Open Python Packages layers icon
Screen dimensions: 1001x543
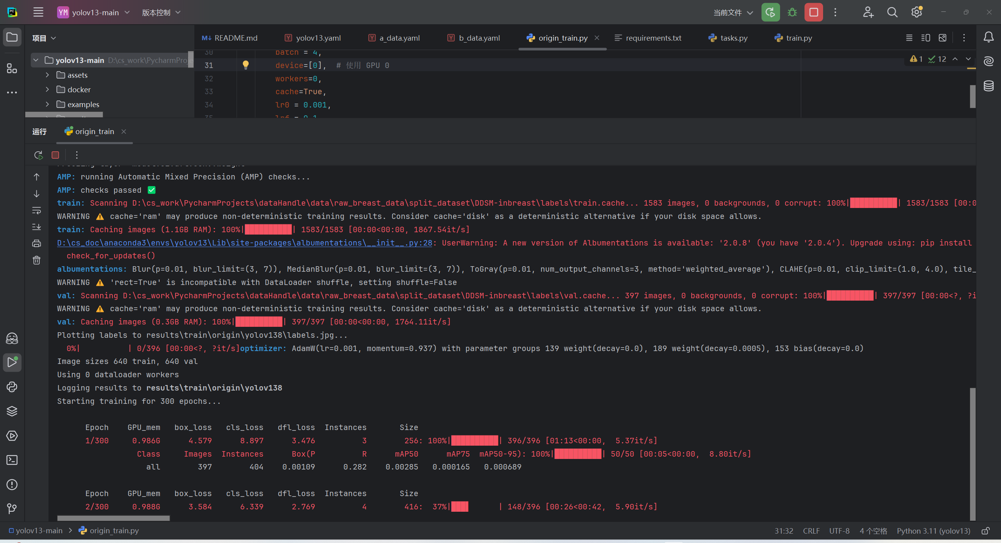[12, 411]
